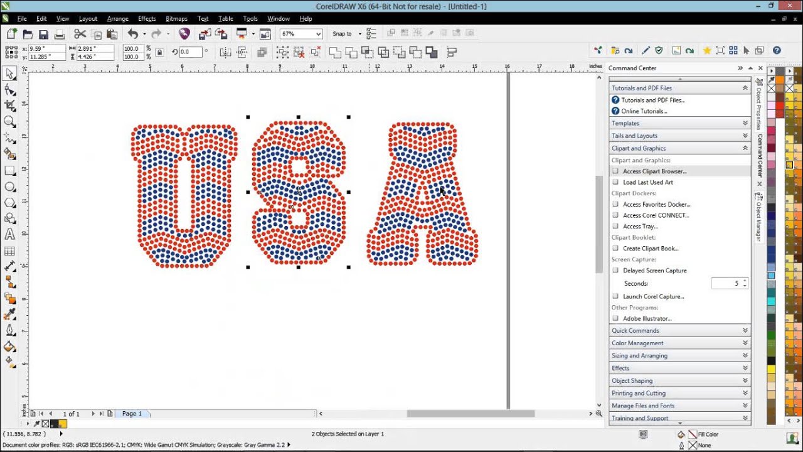This screenshot has width=803, height=452.
Task: Click the New document icon
Action: [12, 34]
